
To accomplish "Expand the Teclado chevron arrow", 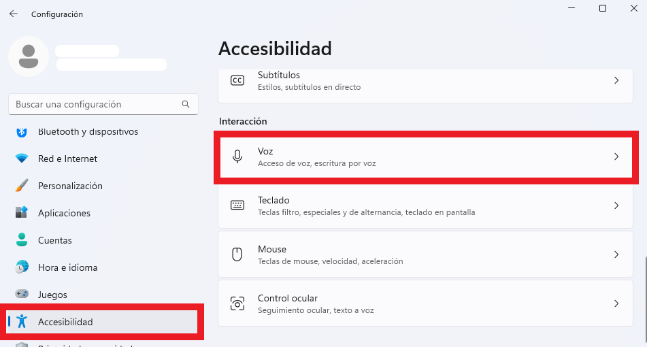I will tap(616, 205).
